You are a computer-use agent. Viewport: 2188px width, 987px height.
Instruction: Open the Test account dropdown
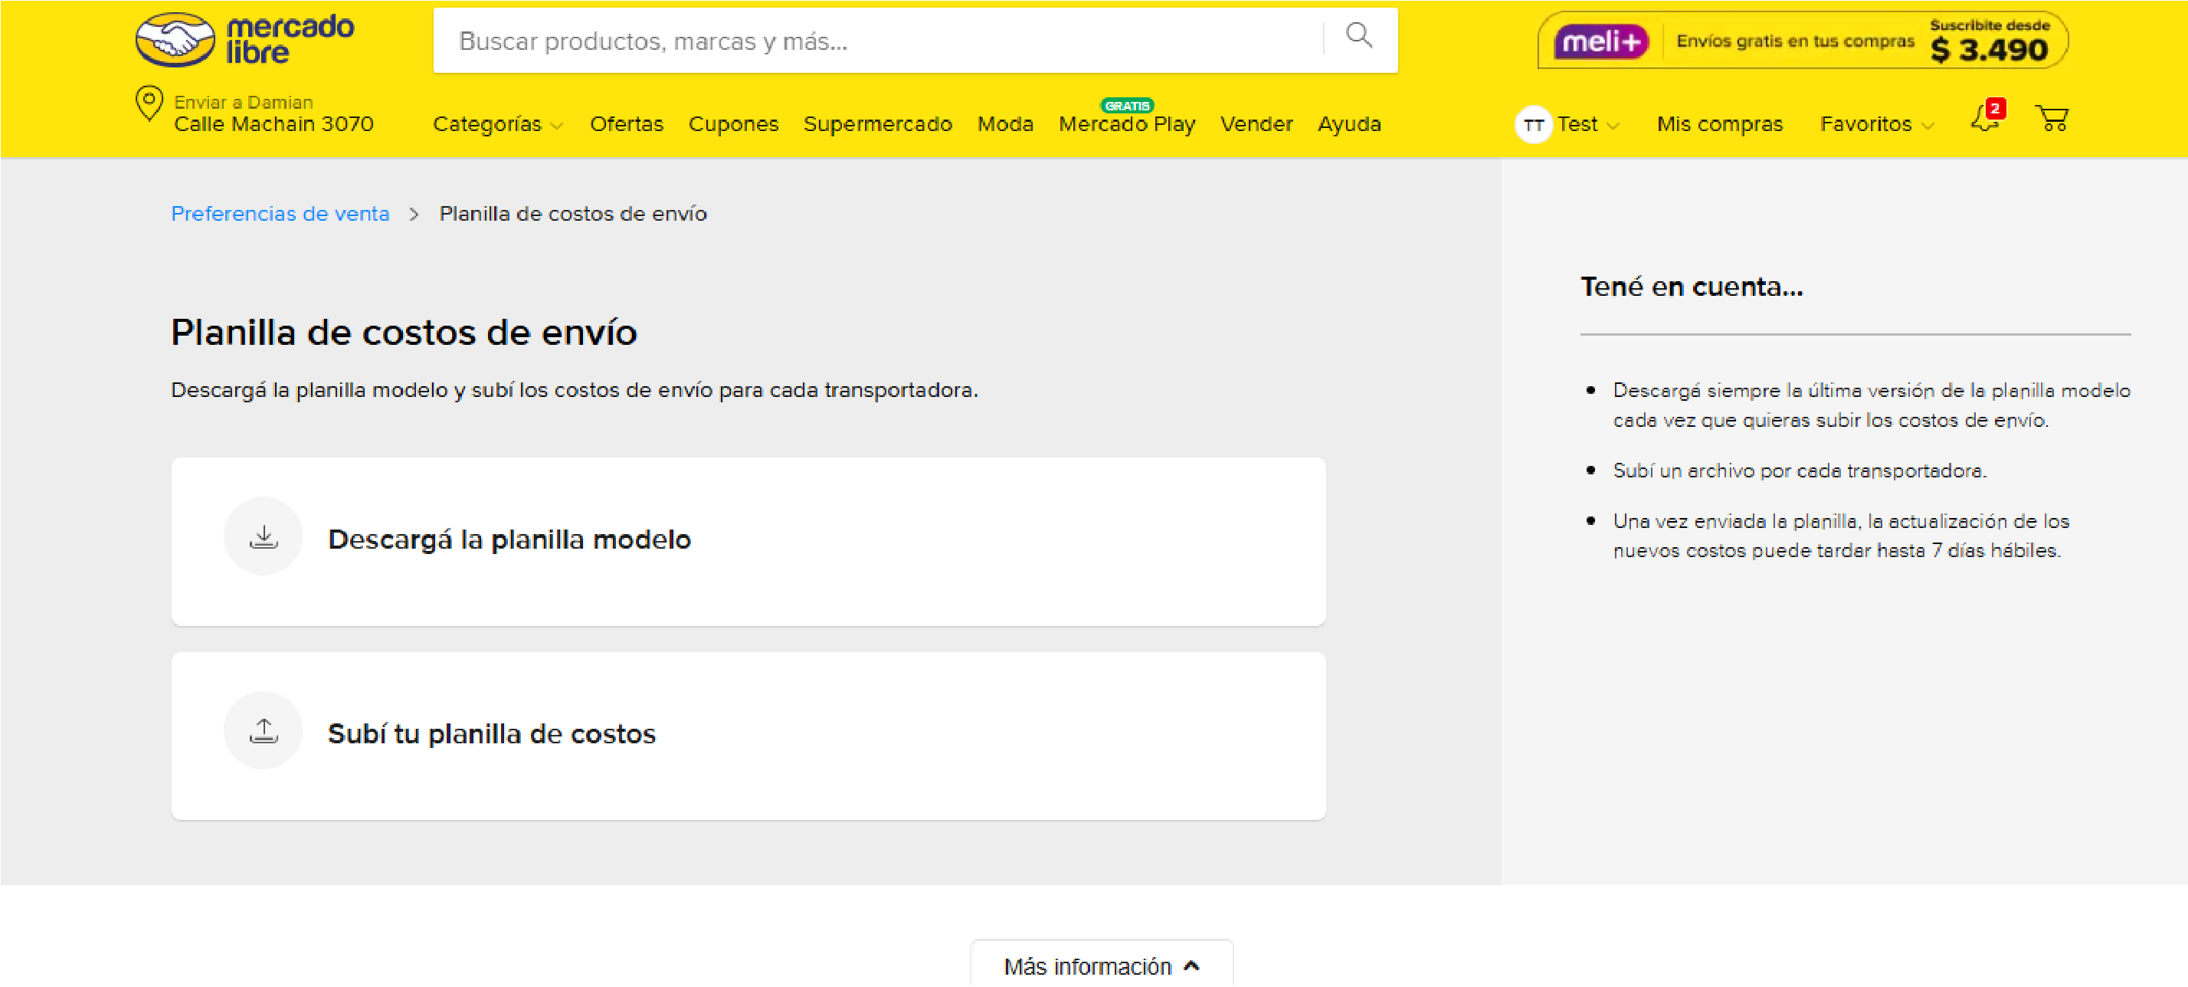(1587, 124)
